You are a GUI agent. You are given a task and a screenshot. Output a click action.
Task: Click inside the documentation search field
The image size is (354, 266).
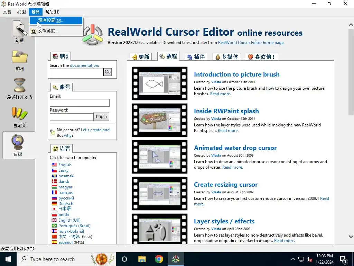tap(76, 72)
